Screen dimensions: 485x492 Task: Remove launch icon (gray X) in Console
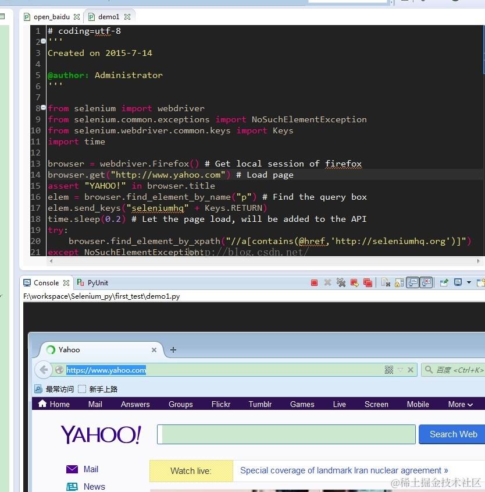(x=327, y=283)
